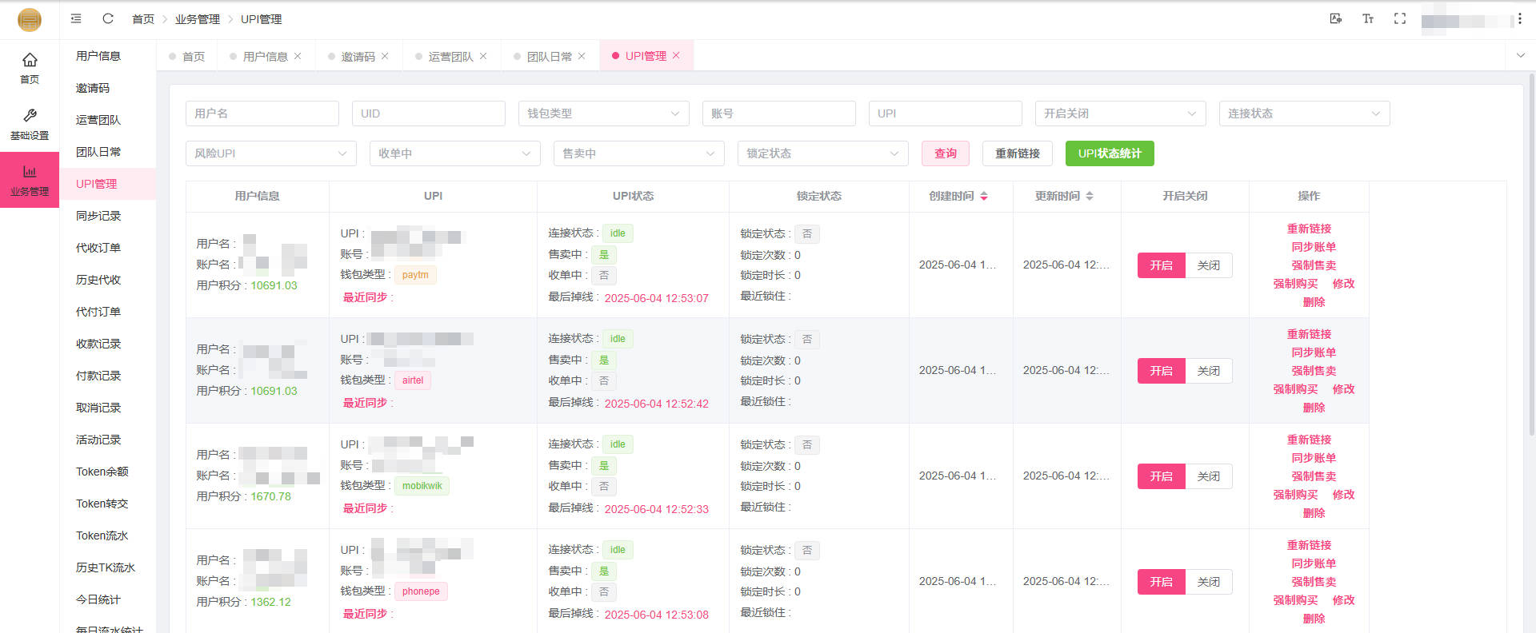
Task: Select 关闭 for the mobikwik row
Action: [x=1208, y=476]
